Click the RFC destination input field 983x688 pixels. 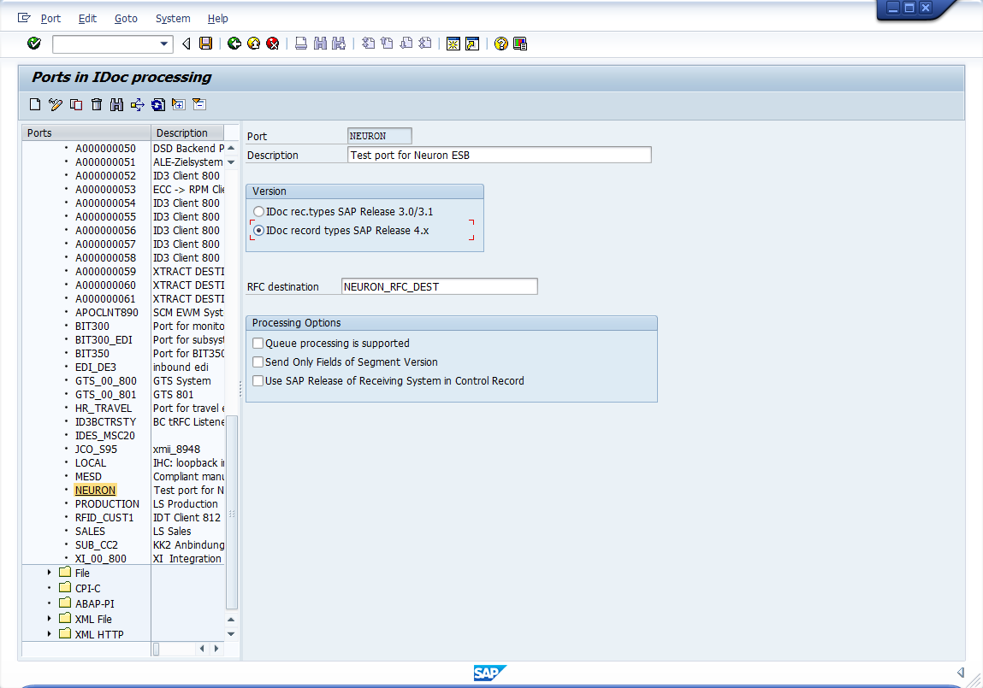(x=440, y=286)
